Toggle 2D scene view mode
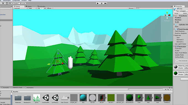 [x=39, y=8]
